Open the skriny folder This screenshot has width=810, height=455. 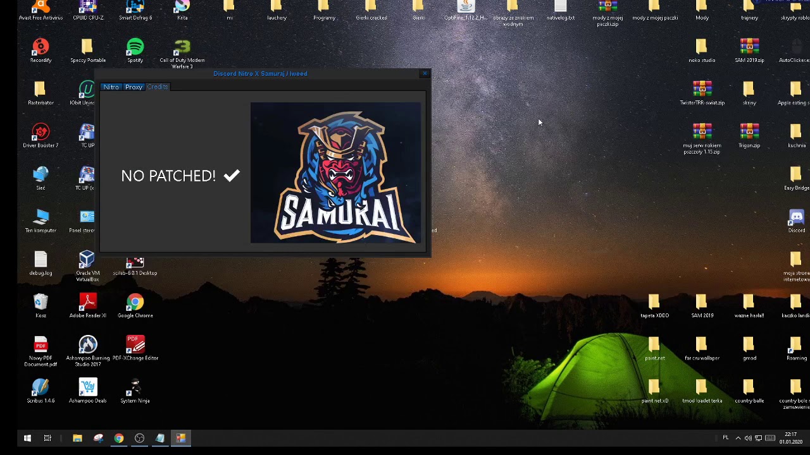click(x=749, y=94)
